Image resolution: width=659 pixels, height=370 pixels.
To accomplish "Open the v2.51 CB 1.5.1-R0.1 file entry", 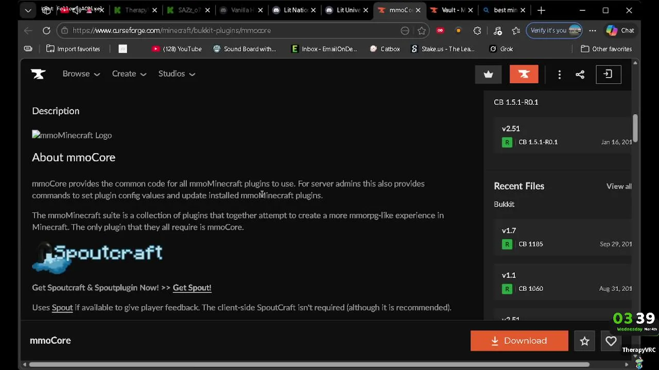I will pos(563,136).
